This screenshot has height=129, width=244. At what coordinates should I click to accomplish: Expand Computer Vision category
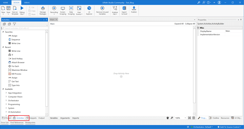(6, 97)
